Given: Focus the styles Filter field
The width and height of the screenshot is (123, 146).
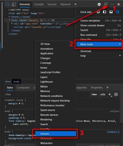Looking at the screenshot, I should [47, 94].
